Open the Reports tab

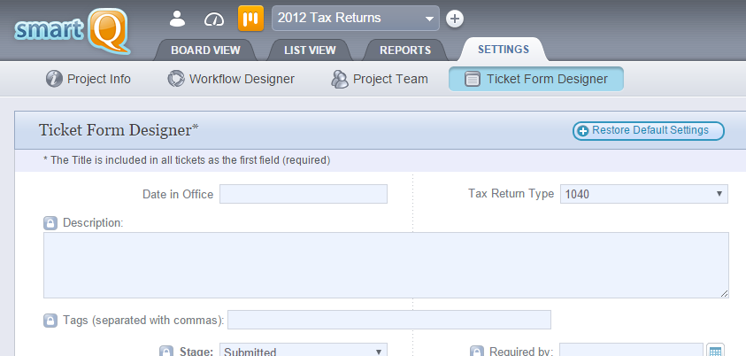point(405,50)
